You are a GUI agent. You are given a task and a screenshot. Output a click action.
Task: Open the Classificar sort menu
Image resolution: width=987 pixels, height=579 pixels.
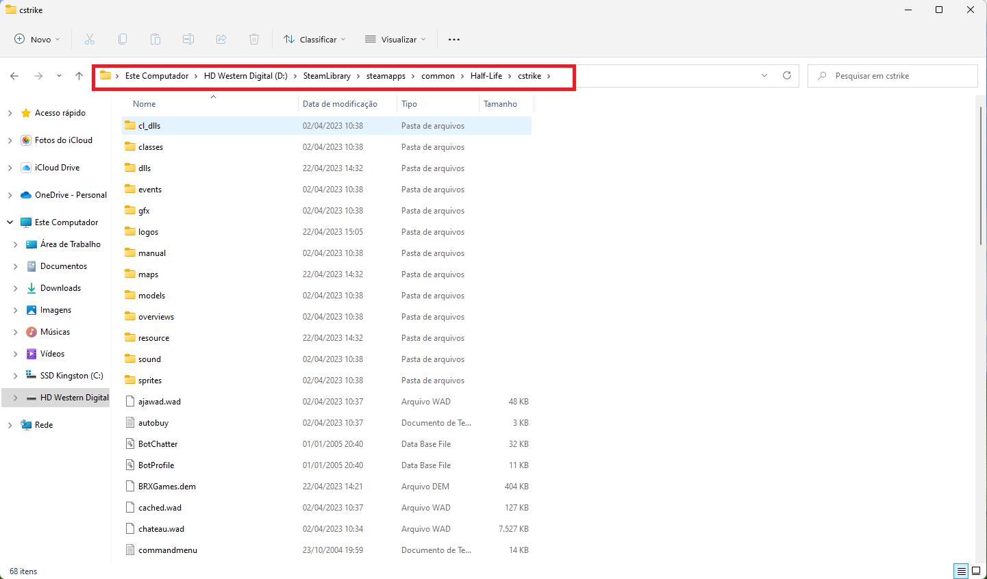coord(315,40)
